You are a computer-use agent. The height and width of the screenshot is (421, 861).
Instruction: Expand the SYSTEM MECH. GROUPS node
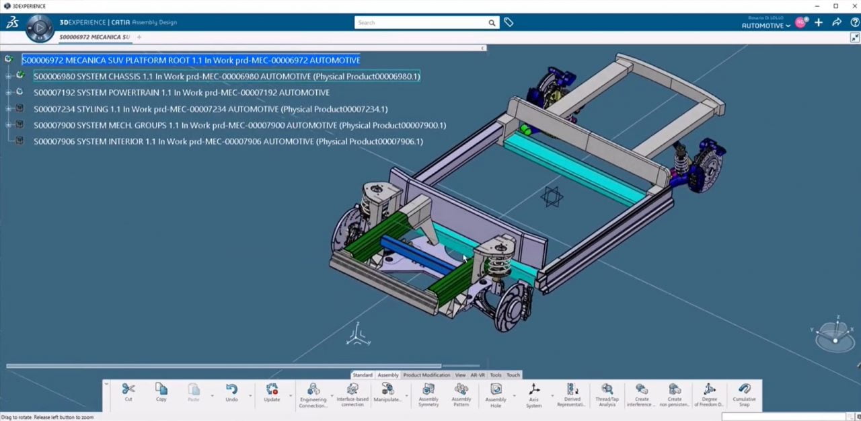coord(9,125)
